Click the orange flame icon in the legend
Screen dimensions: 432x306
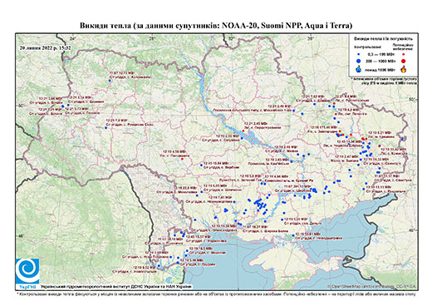tap(404, 69)
